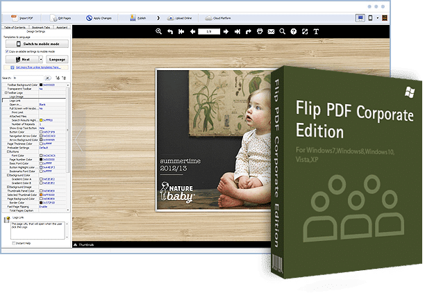Click the share forward arrow icon
The image size is (425, 307).
coord(249,31)
